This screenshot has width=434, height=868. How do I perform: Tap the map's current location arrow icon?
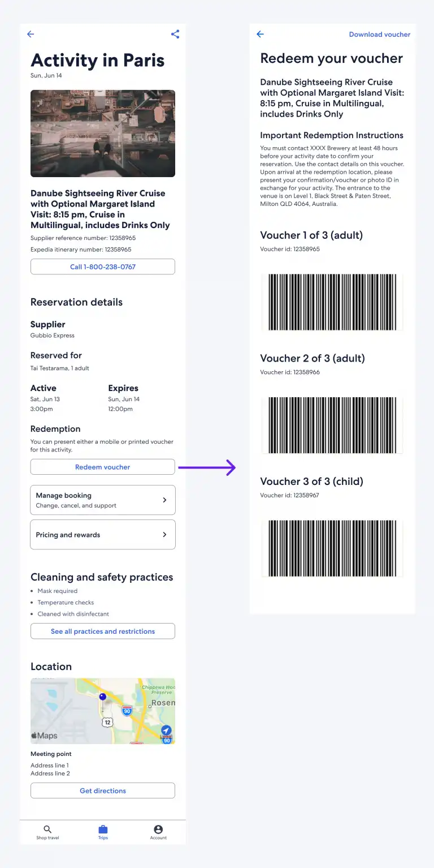166,730
